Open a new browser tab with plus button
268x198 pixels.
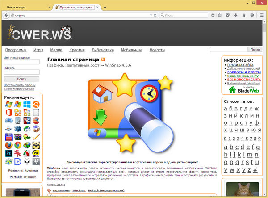tap(105, 7)
